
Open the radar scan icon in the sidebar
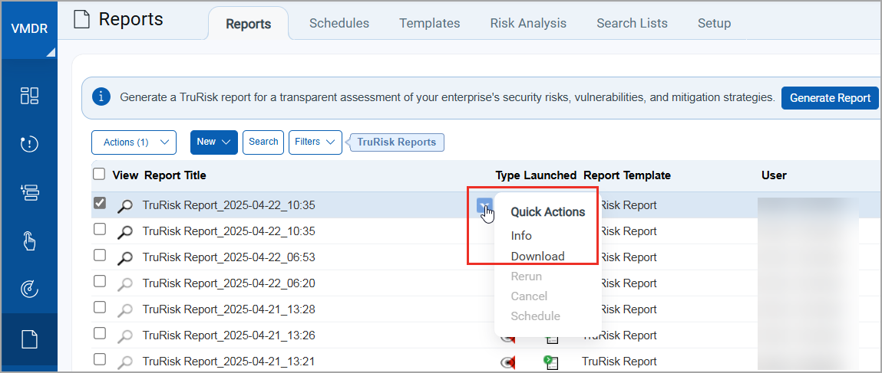(29, 290)
